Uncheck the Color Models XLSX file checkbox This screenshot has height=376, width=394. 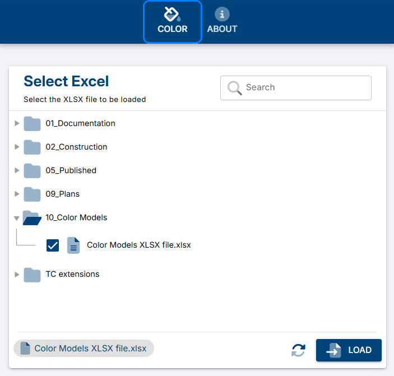[x=53, y=245]
